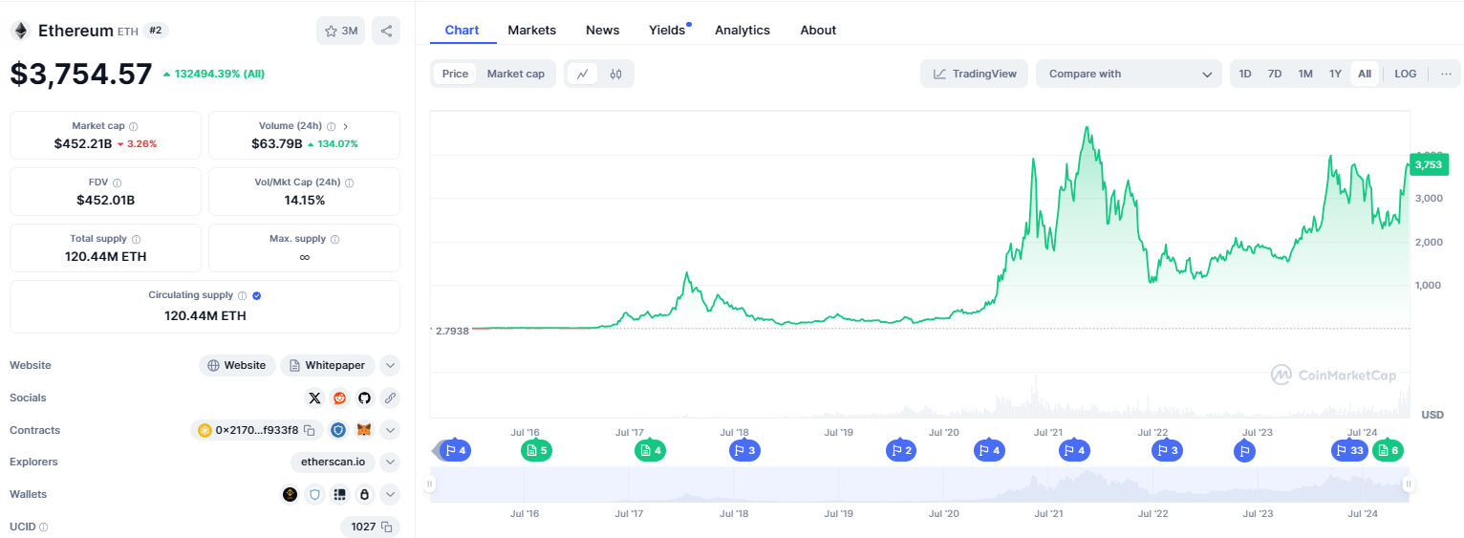Click the Jul '24 event marker showing 33
Viewport: 1464px width, 538px height.
[1349, 450]
